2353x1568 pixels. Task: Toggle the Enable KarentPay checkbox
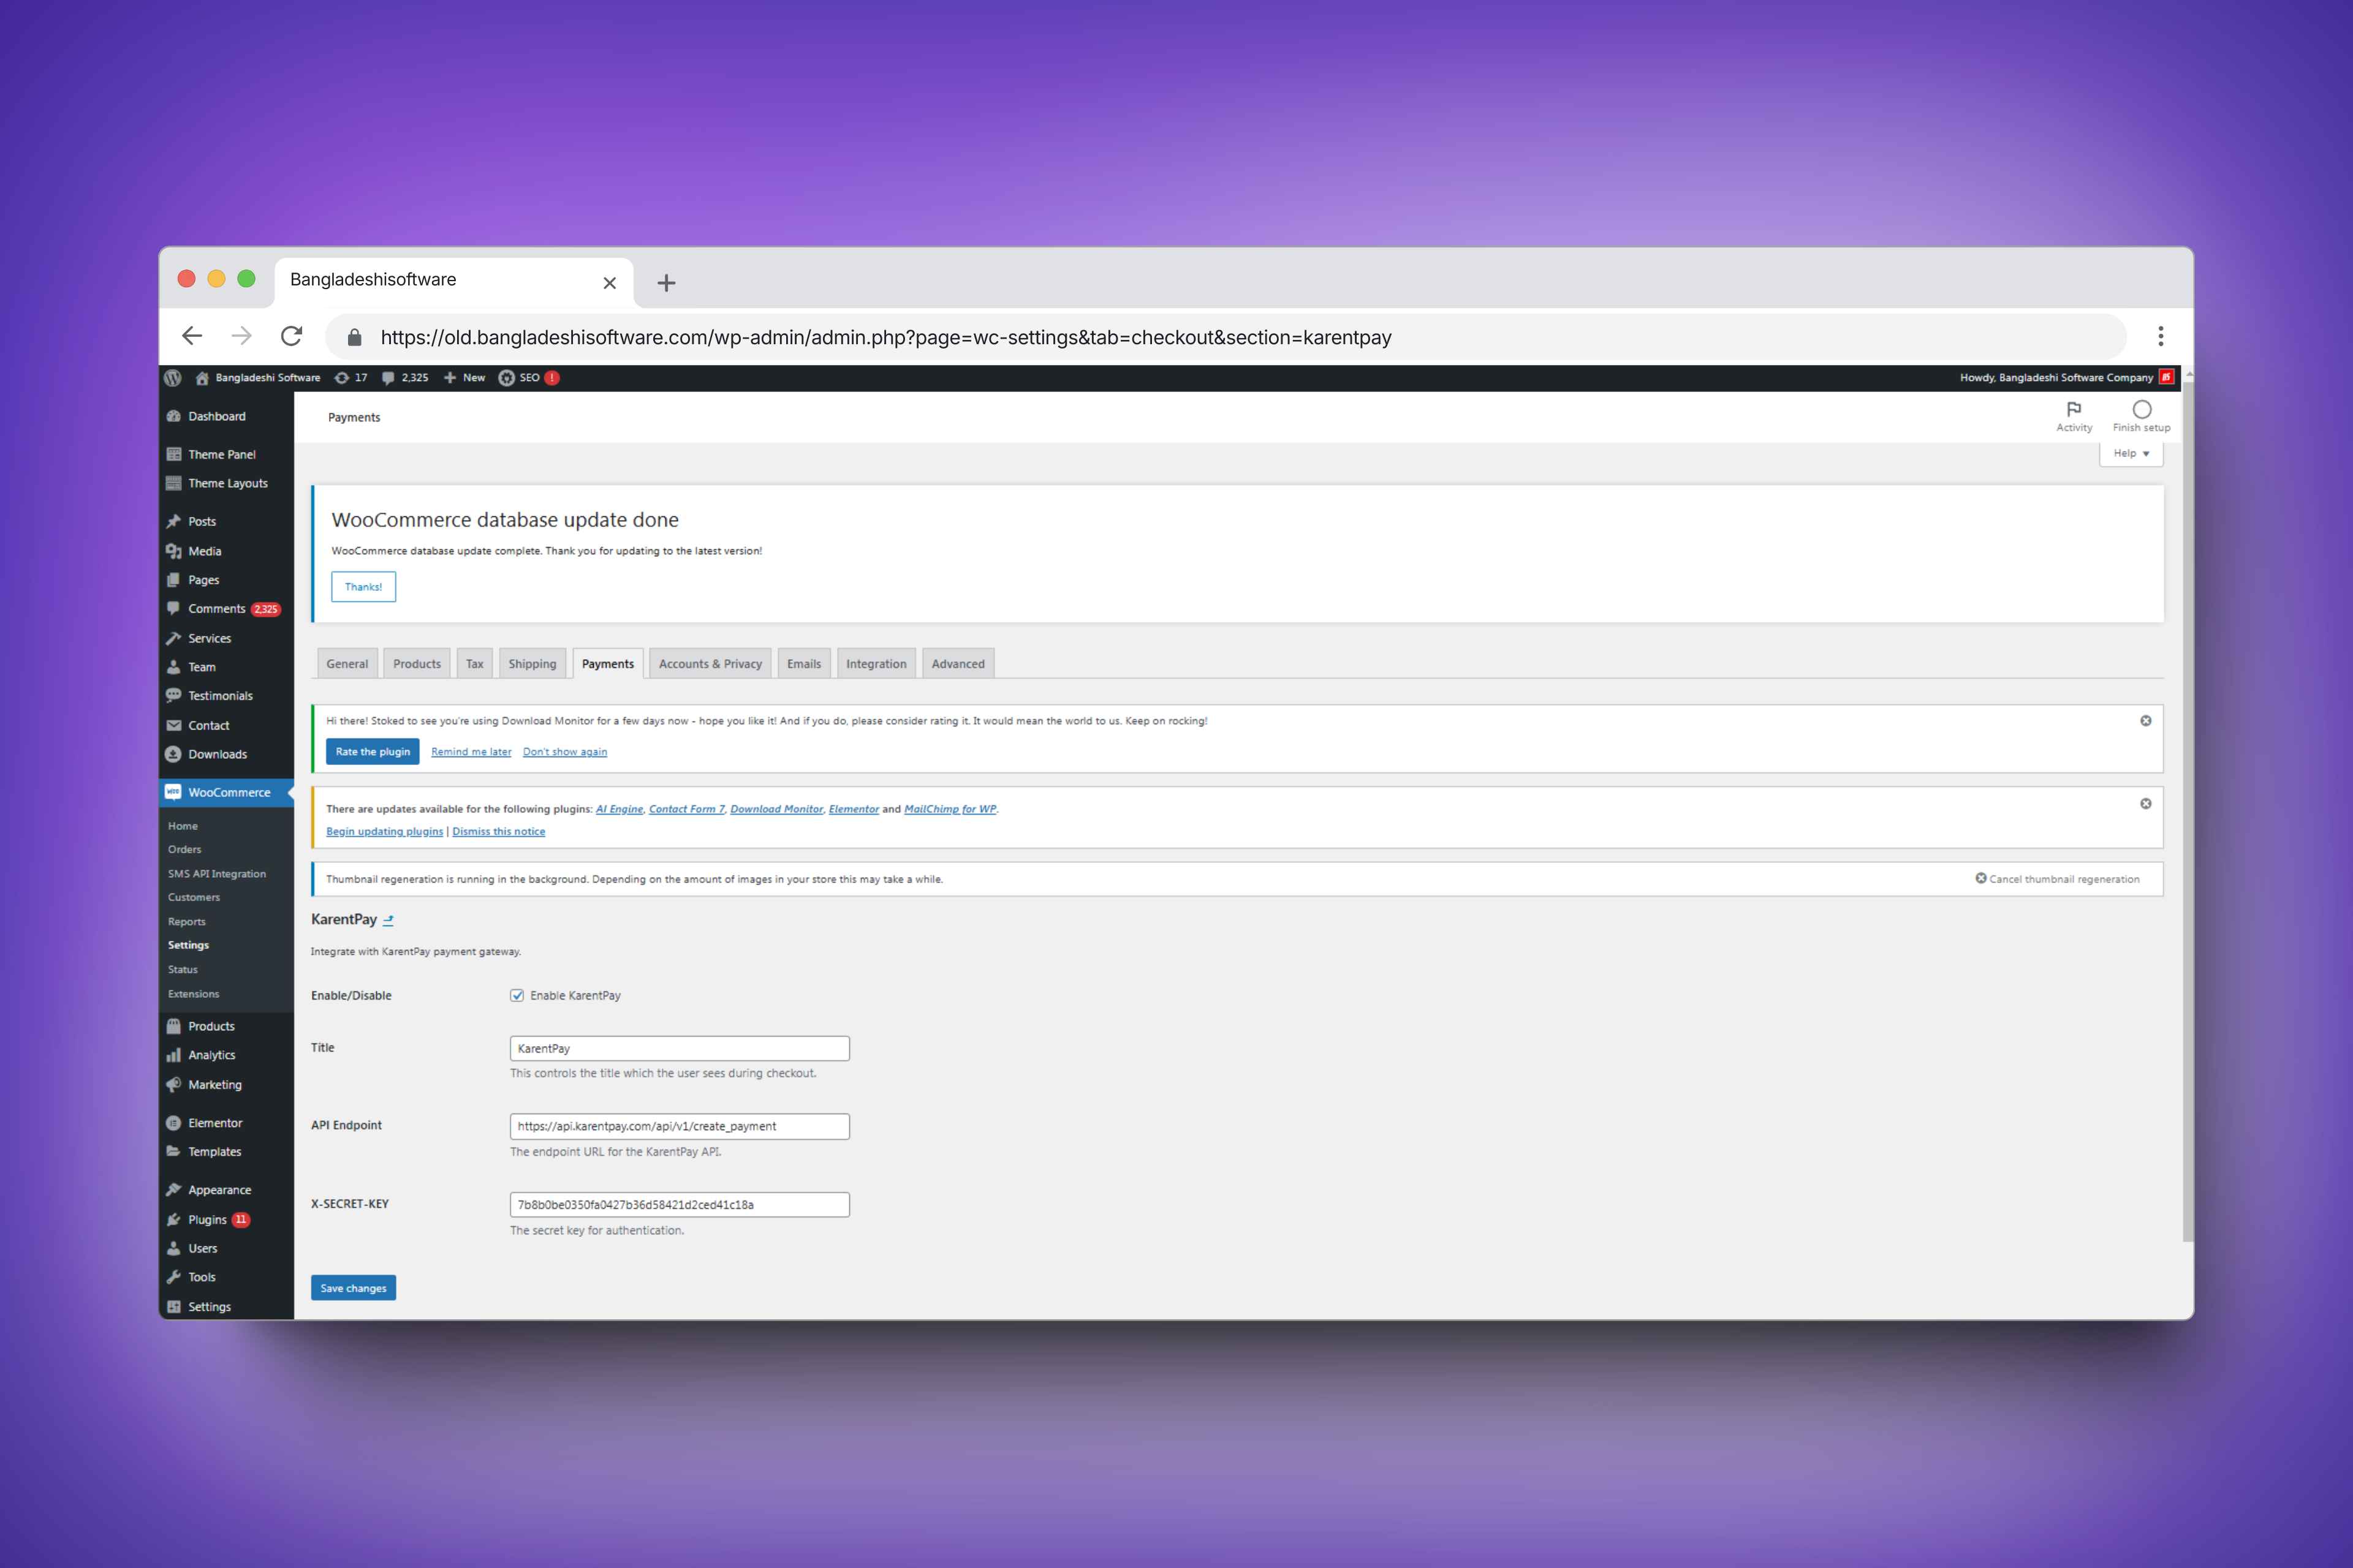point(517,996)
